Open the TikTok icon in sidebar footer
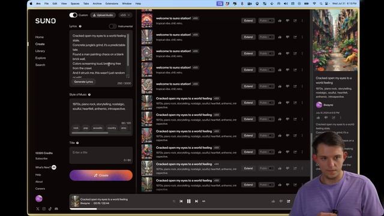Screen dimensions: 384x216 pyautogui.click(x=50, y=209)
